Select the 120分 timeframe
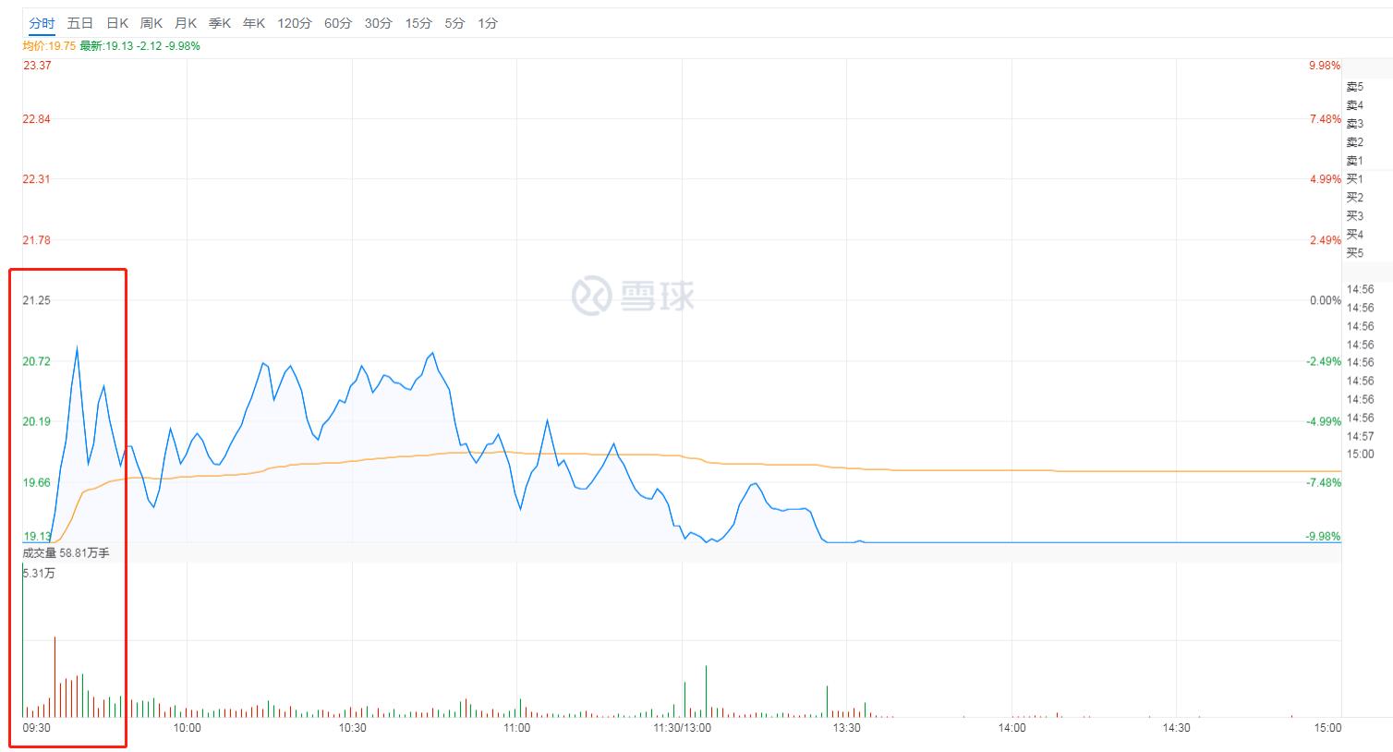This screenshot has height=752, width=1393. (294, 23)
